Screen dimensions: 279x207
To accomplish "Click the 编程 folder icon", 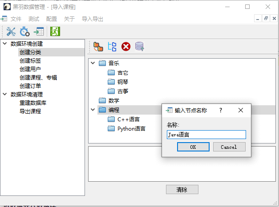I will pyautogui.click(x=102, y=110).
